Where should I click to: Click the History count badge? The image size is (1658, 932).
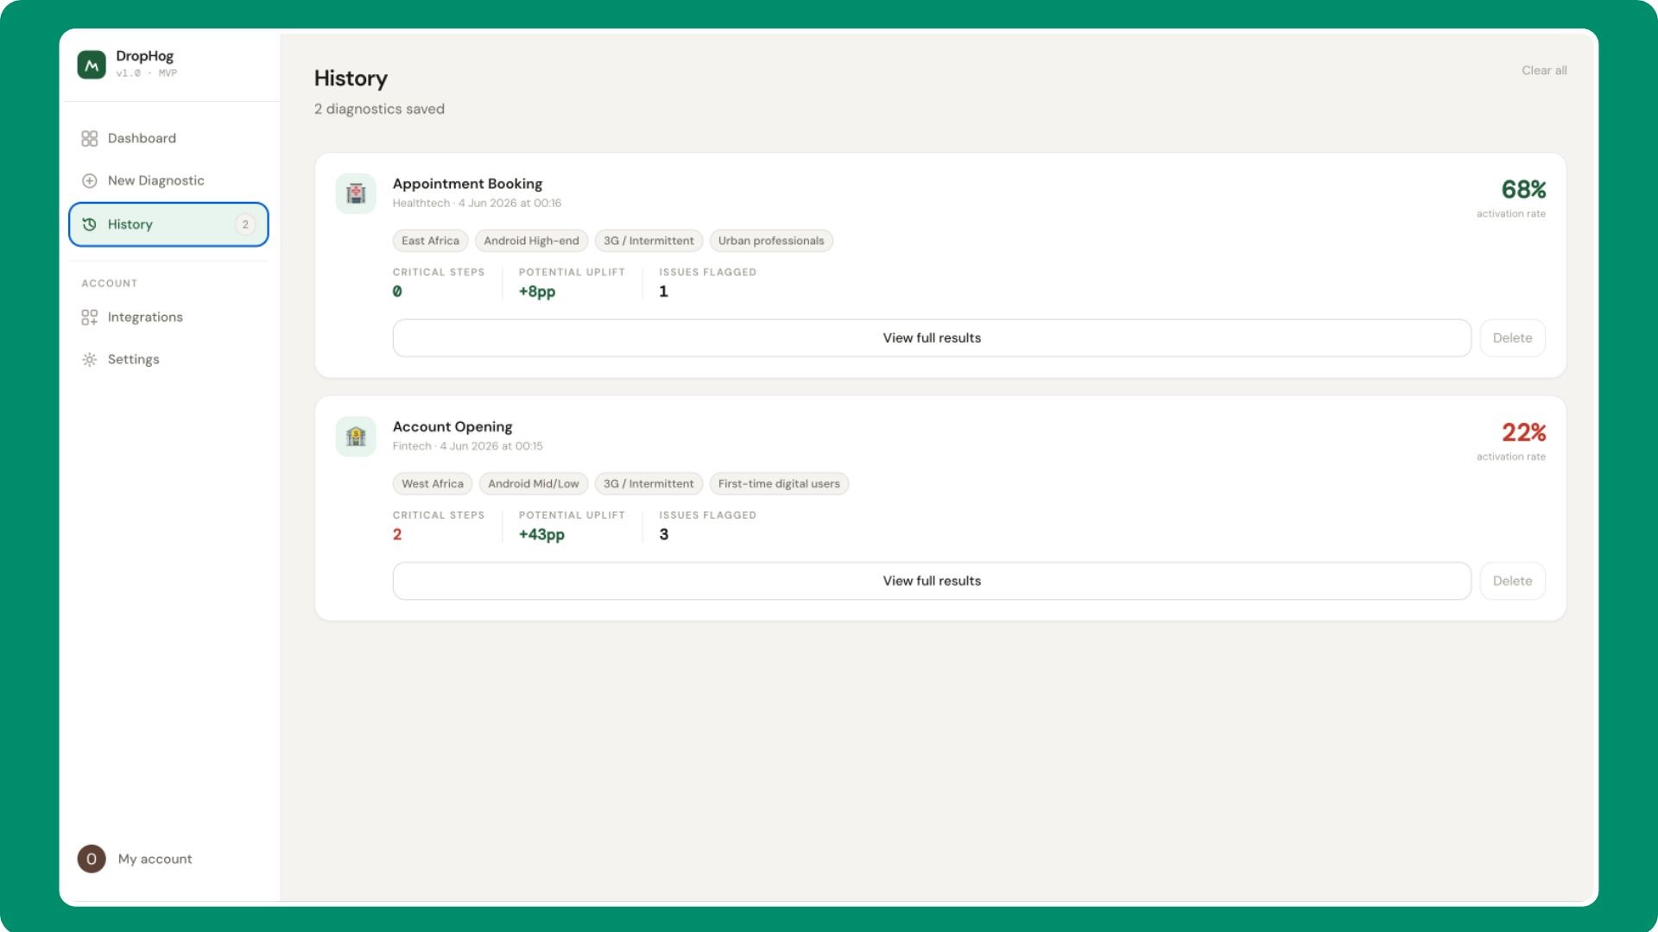click(245, 224)
